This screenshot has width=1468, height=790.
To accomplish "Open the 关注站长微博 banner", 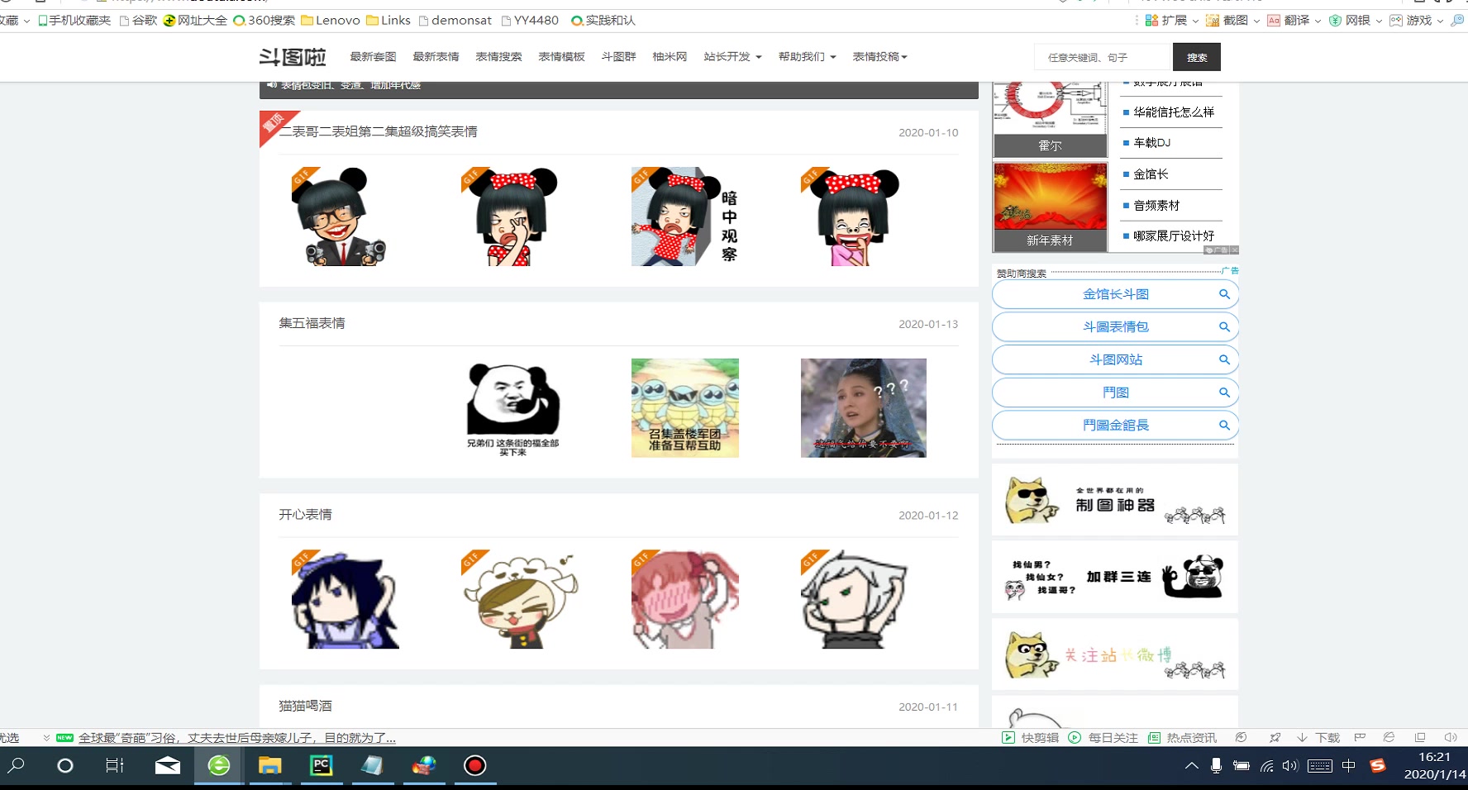I will click(1115, 654).
